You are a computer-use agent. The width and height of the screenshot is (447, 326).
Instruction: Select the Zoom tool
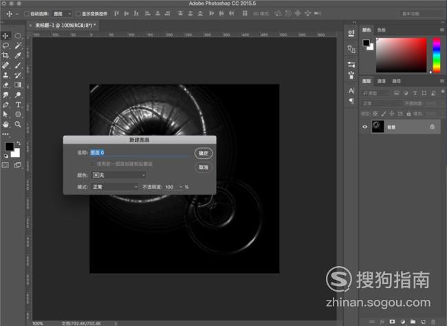pyautogui.click(x=18, y=124)
